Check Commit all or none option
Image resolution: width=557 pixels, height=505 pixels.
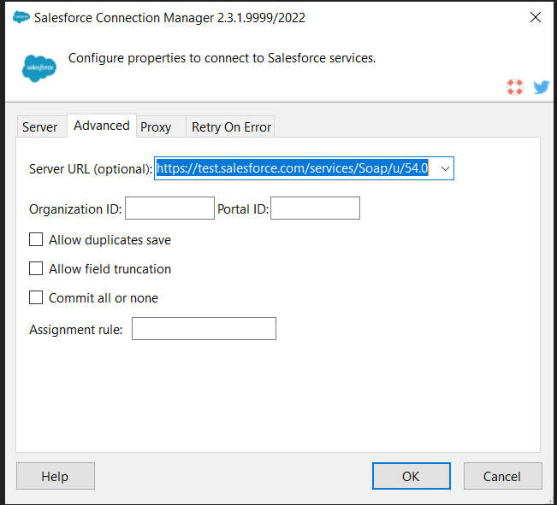click(x=36, y=297)
